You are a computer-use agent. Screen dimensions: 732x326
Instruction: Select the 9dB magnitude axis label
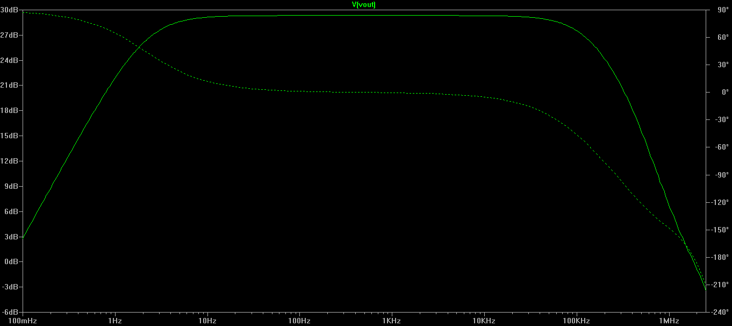[x=11, y=187]
